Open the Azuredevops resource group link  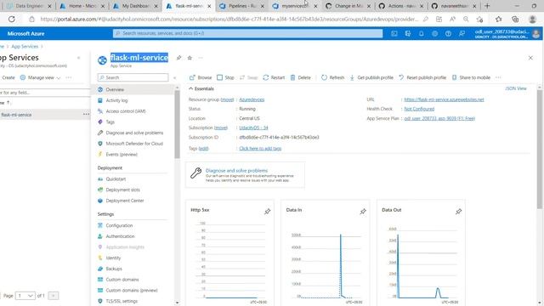tap(252, 99)
